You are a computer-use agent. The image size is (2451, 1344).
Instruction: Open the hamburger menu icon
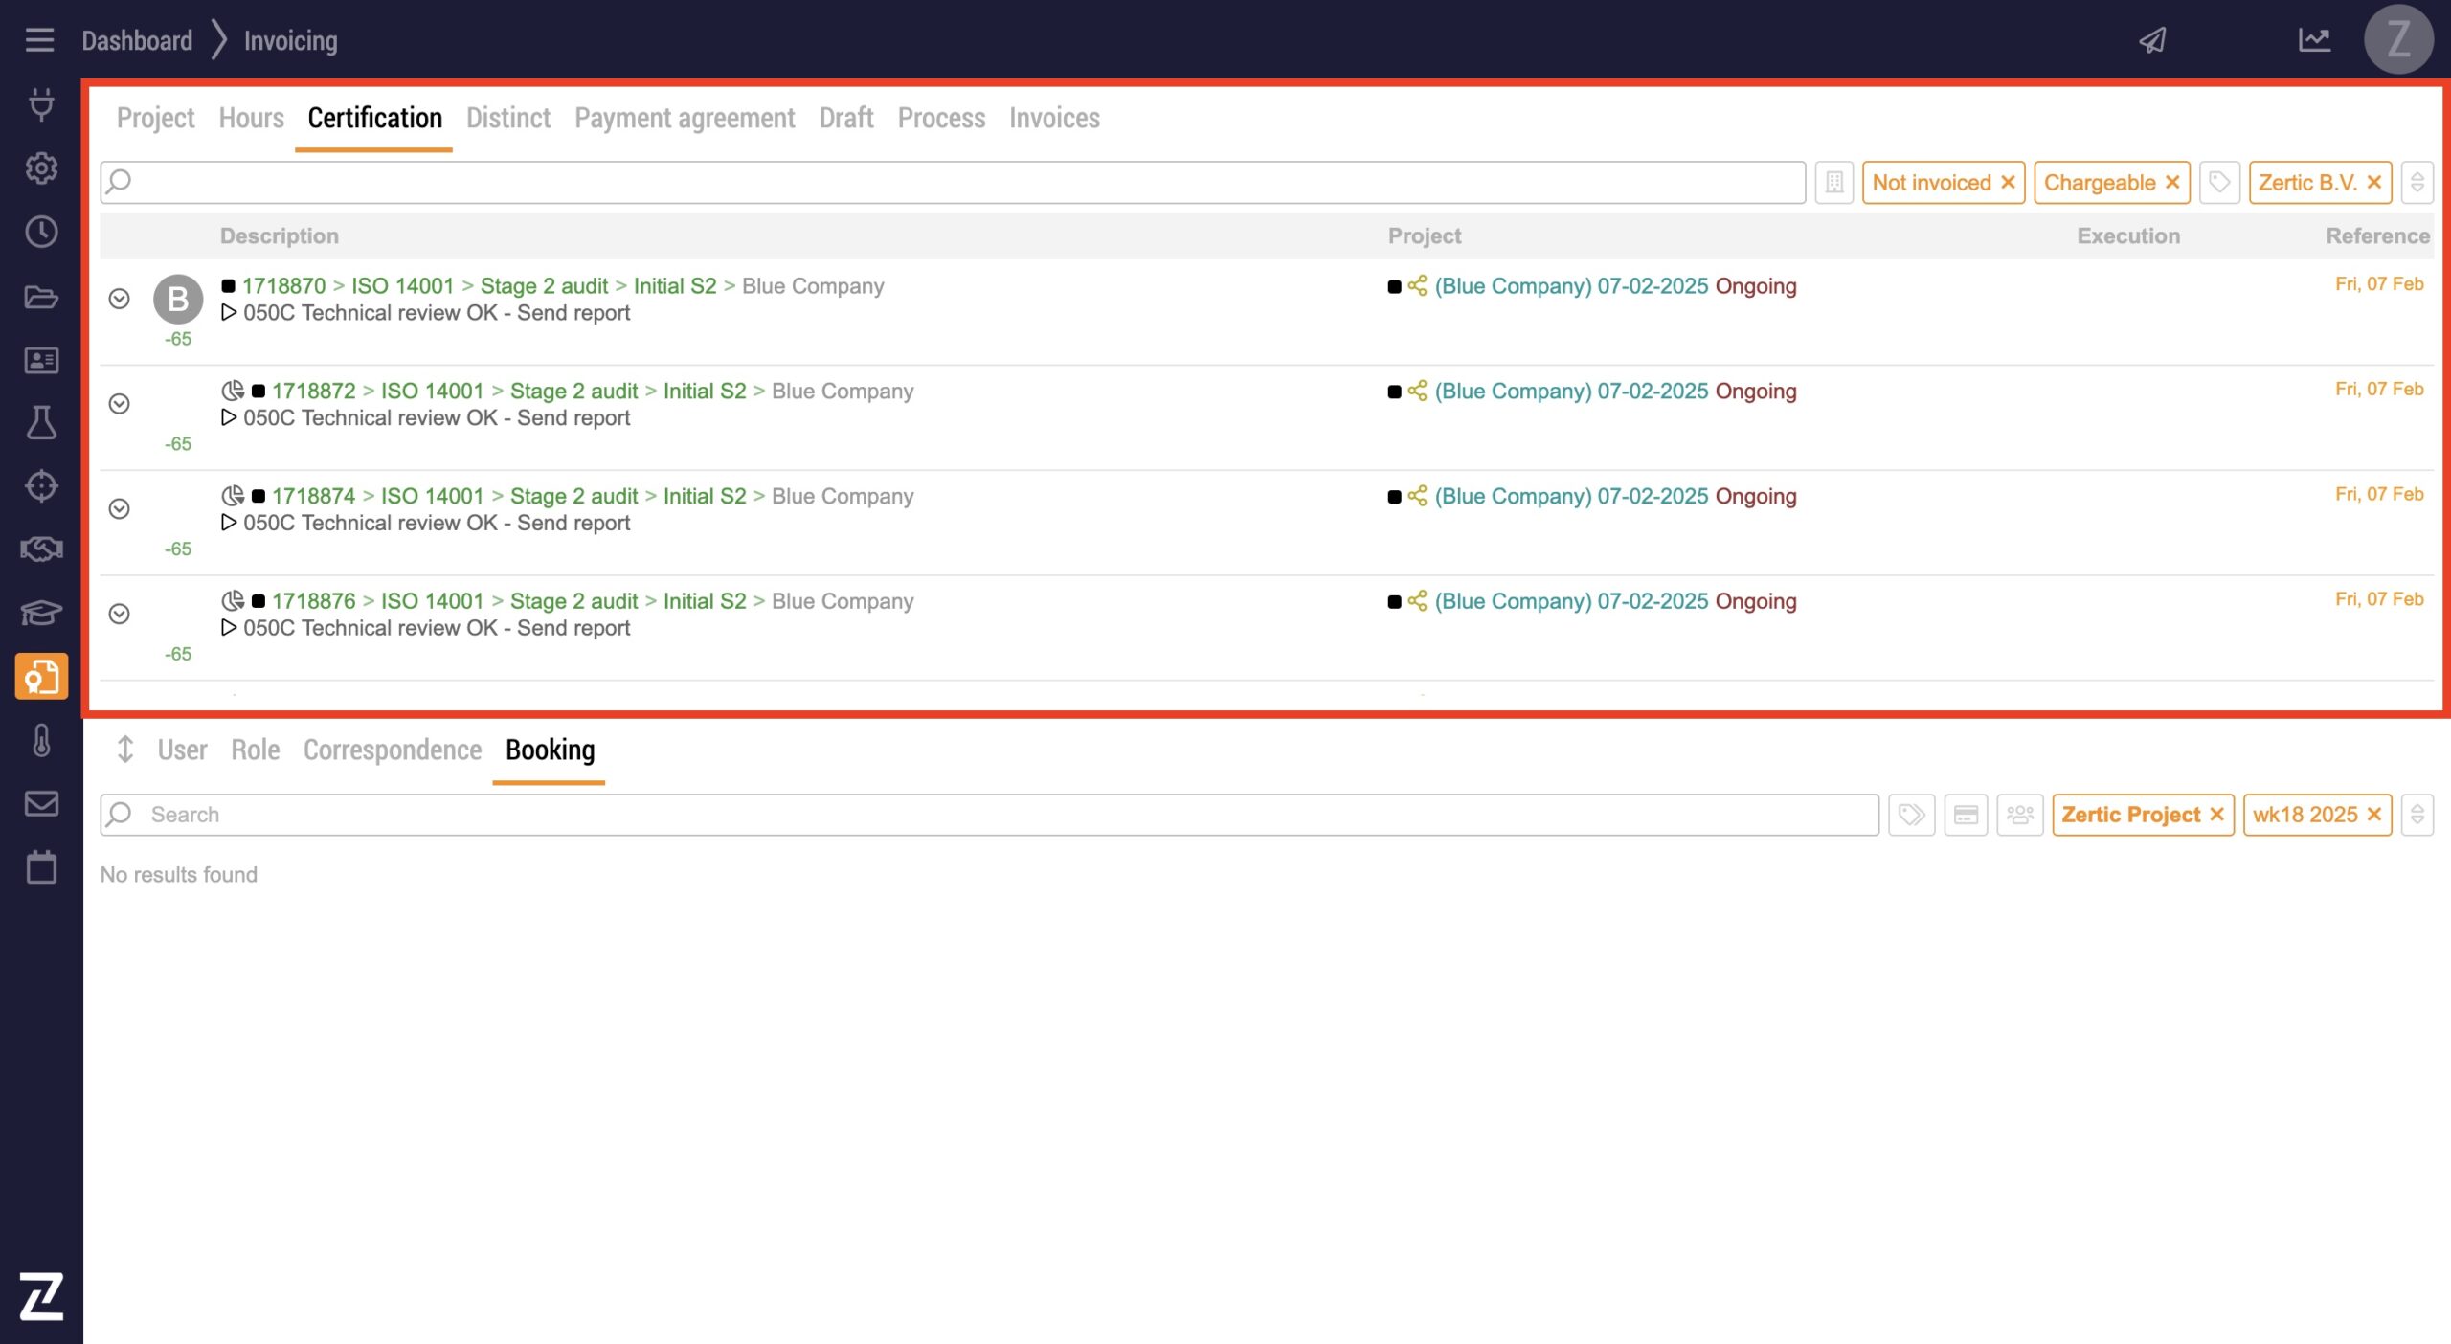(39, 40)
